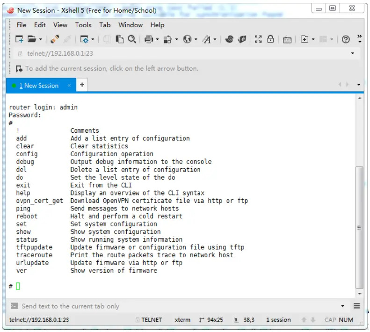Open the compose bar target dropdown

(x=343, y=306)
